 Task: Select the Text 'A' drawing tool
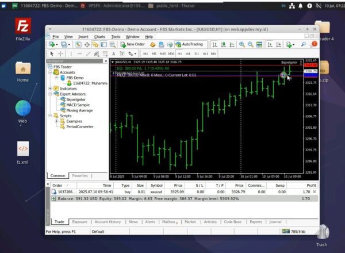pyautogui.click(x=113, y=53)
